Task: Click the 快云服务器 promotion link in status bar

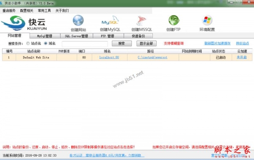Action: click(x=107, y=155)
